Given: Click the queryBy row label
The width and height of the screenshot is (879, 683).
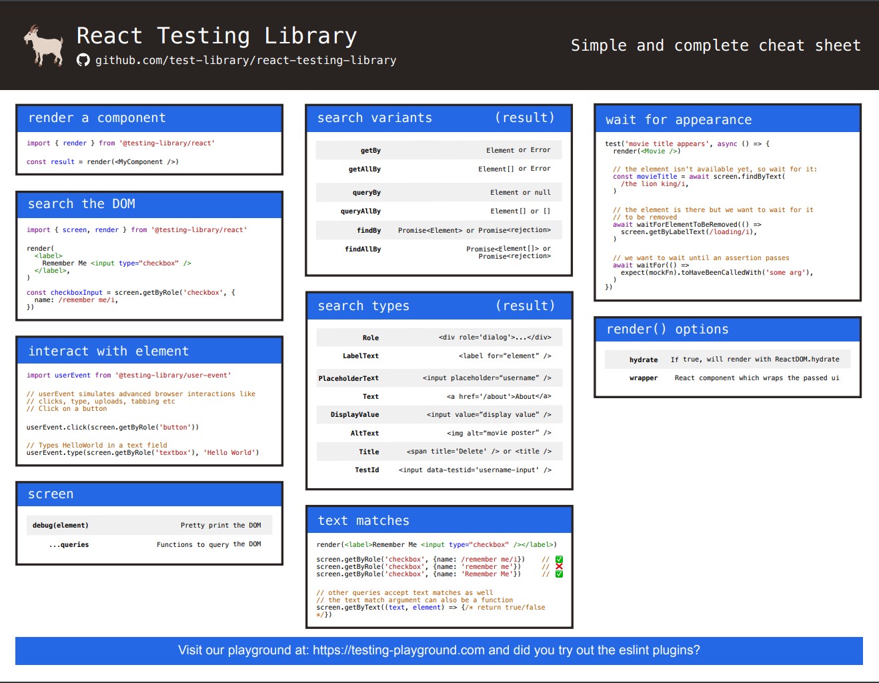Looking at the screenshot, I should click(x=366, y=193).
